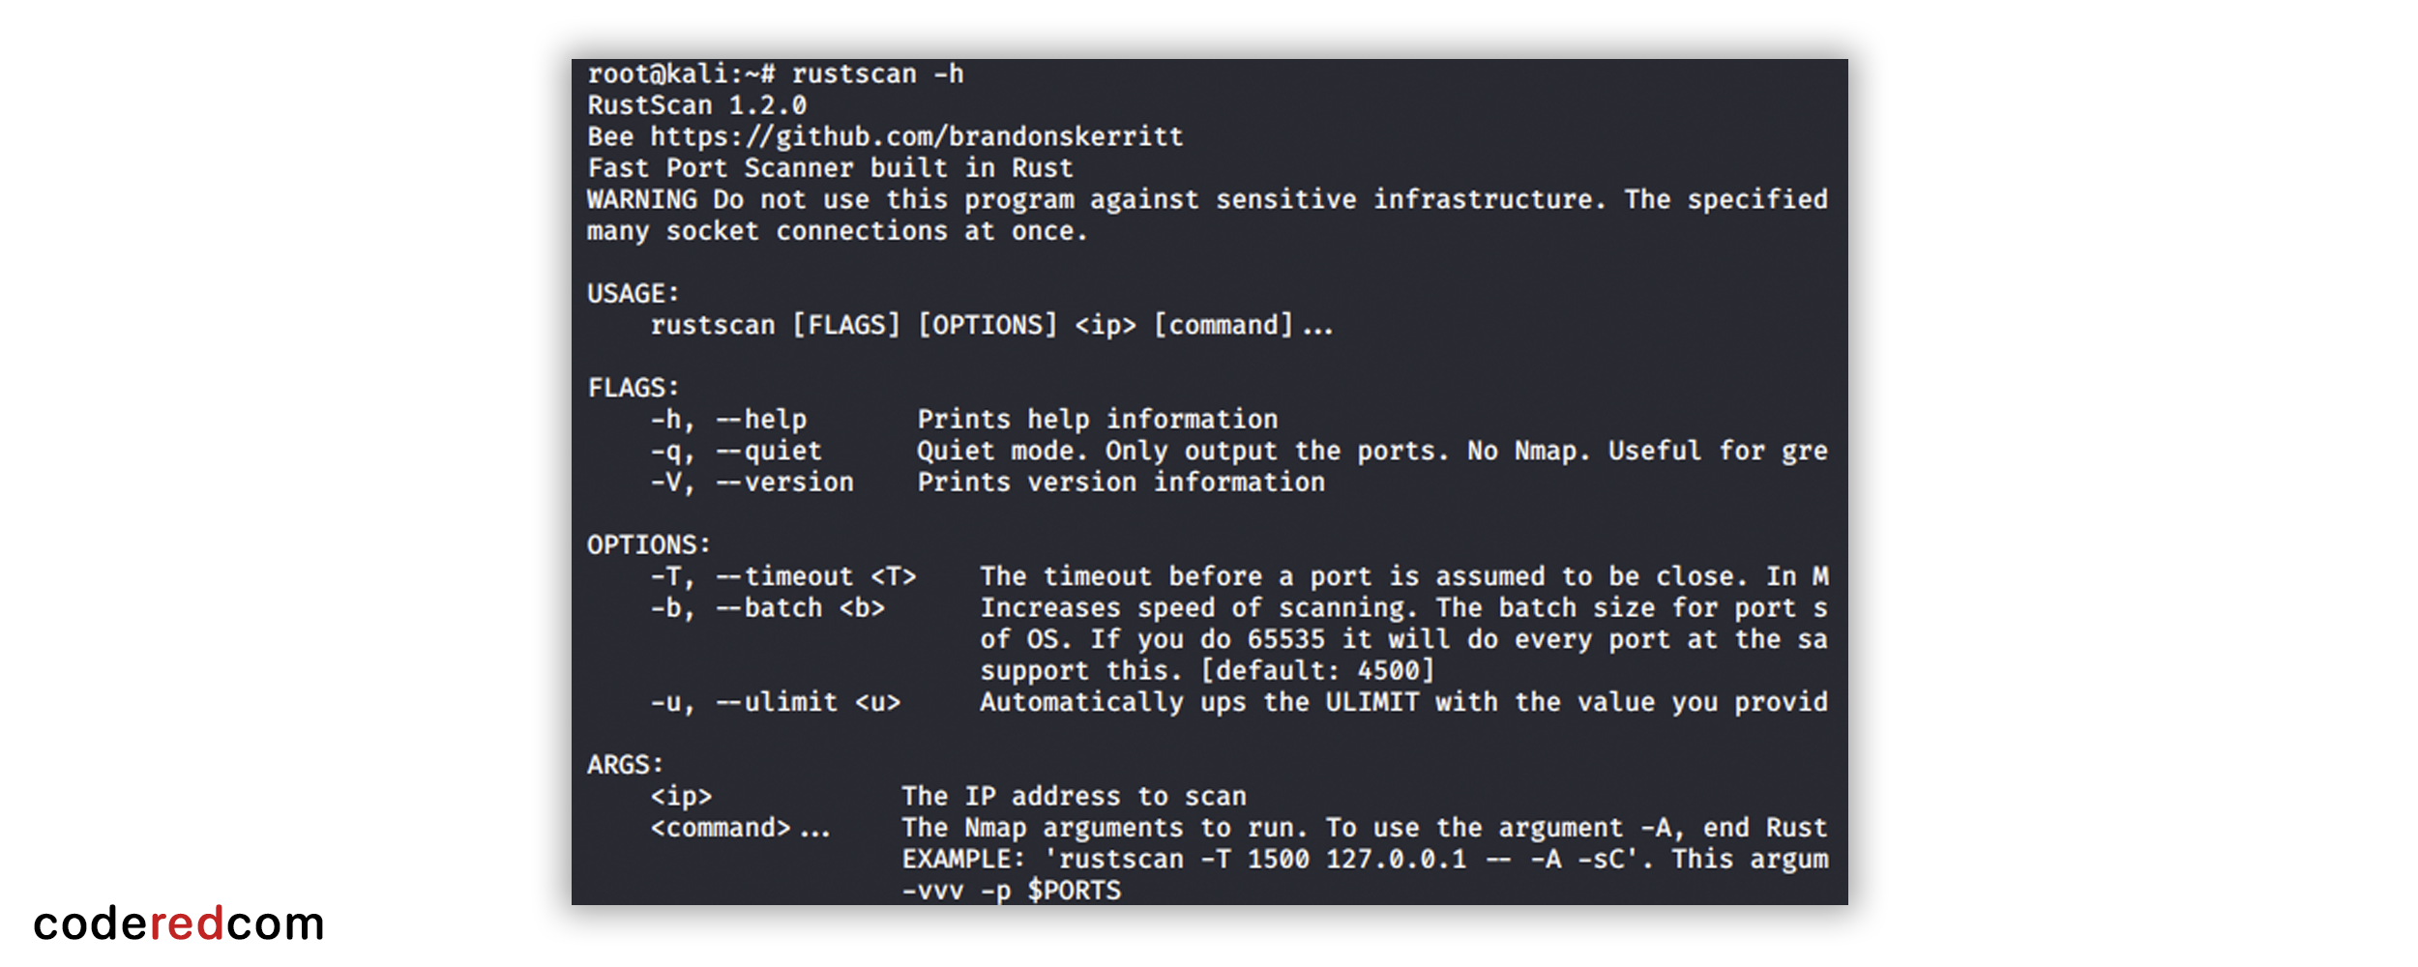The width and height of the screenshot is (2418, 967).
Task: Open the github.com/brandonskerritt URL
Action: (916, 137)
